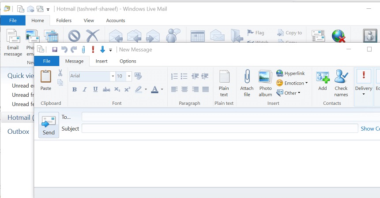Click Add contact button

[x=323, y=81]
